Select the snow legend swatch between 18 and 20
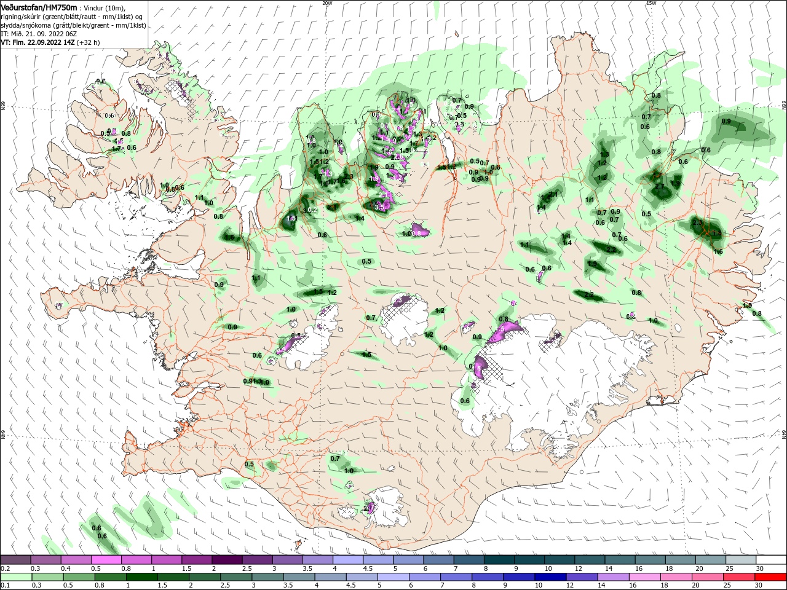This screenshot has width=787, height=590. point(681,559)
